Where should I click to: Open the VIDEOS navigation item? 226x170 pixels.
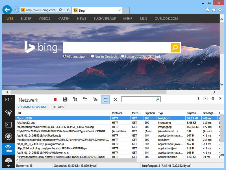click(44, 18)
